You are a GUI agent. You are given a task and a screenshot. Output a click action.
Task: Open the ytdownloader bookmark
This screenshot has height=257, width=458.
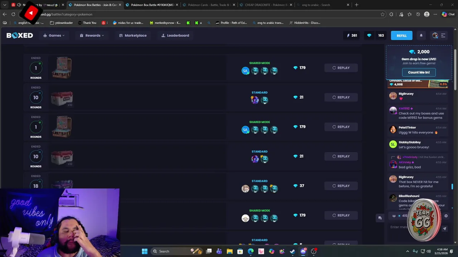pos(61,23)
